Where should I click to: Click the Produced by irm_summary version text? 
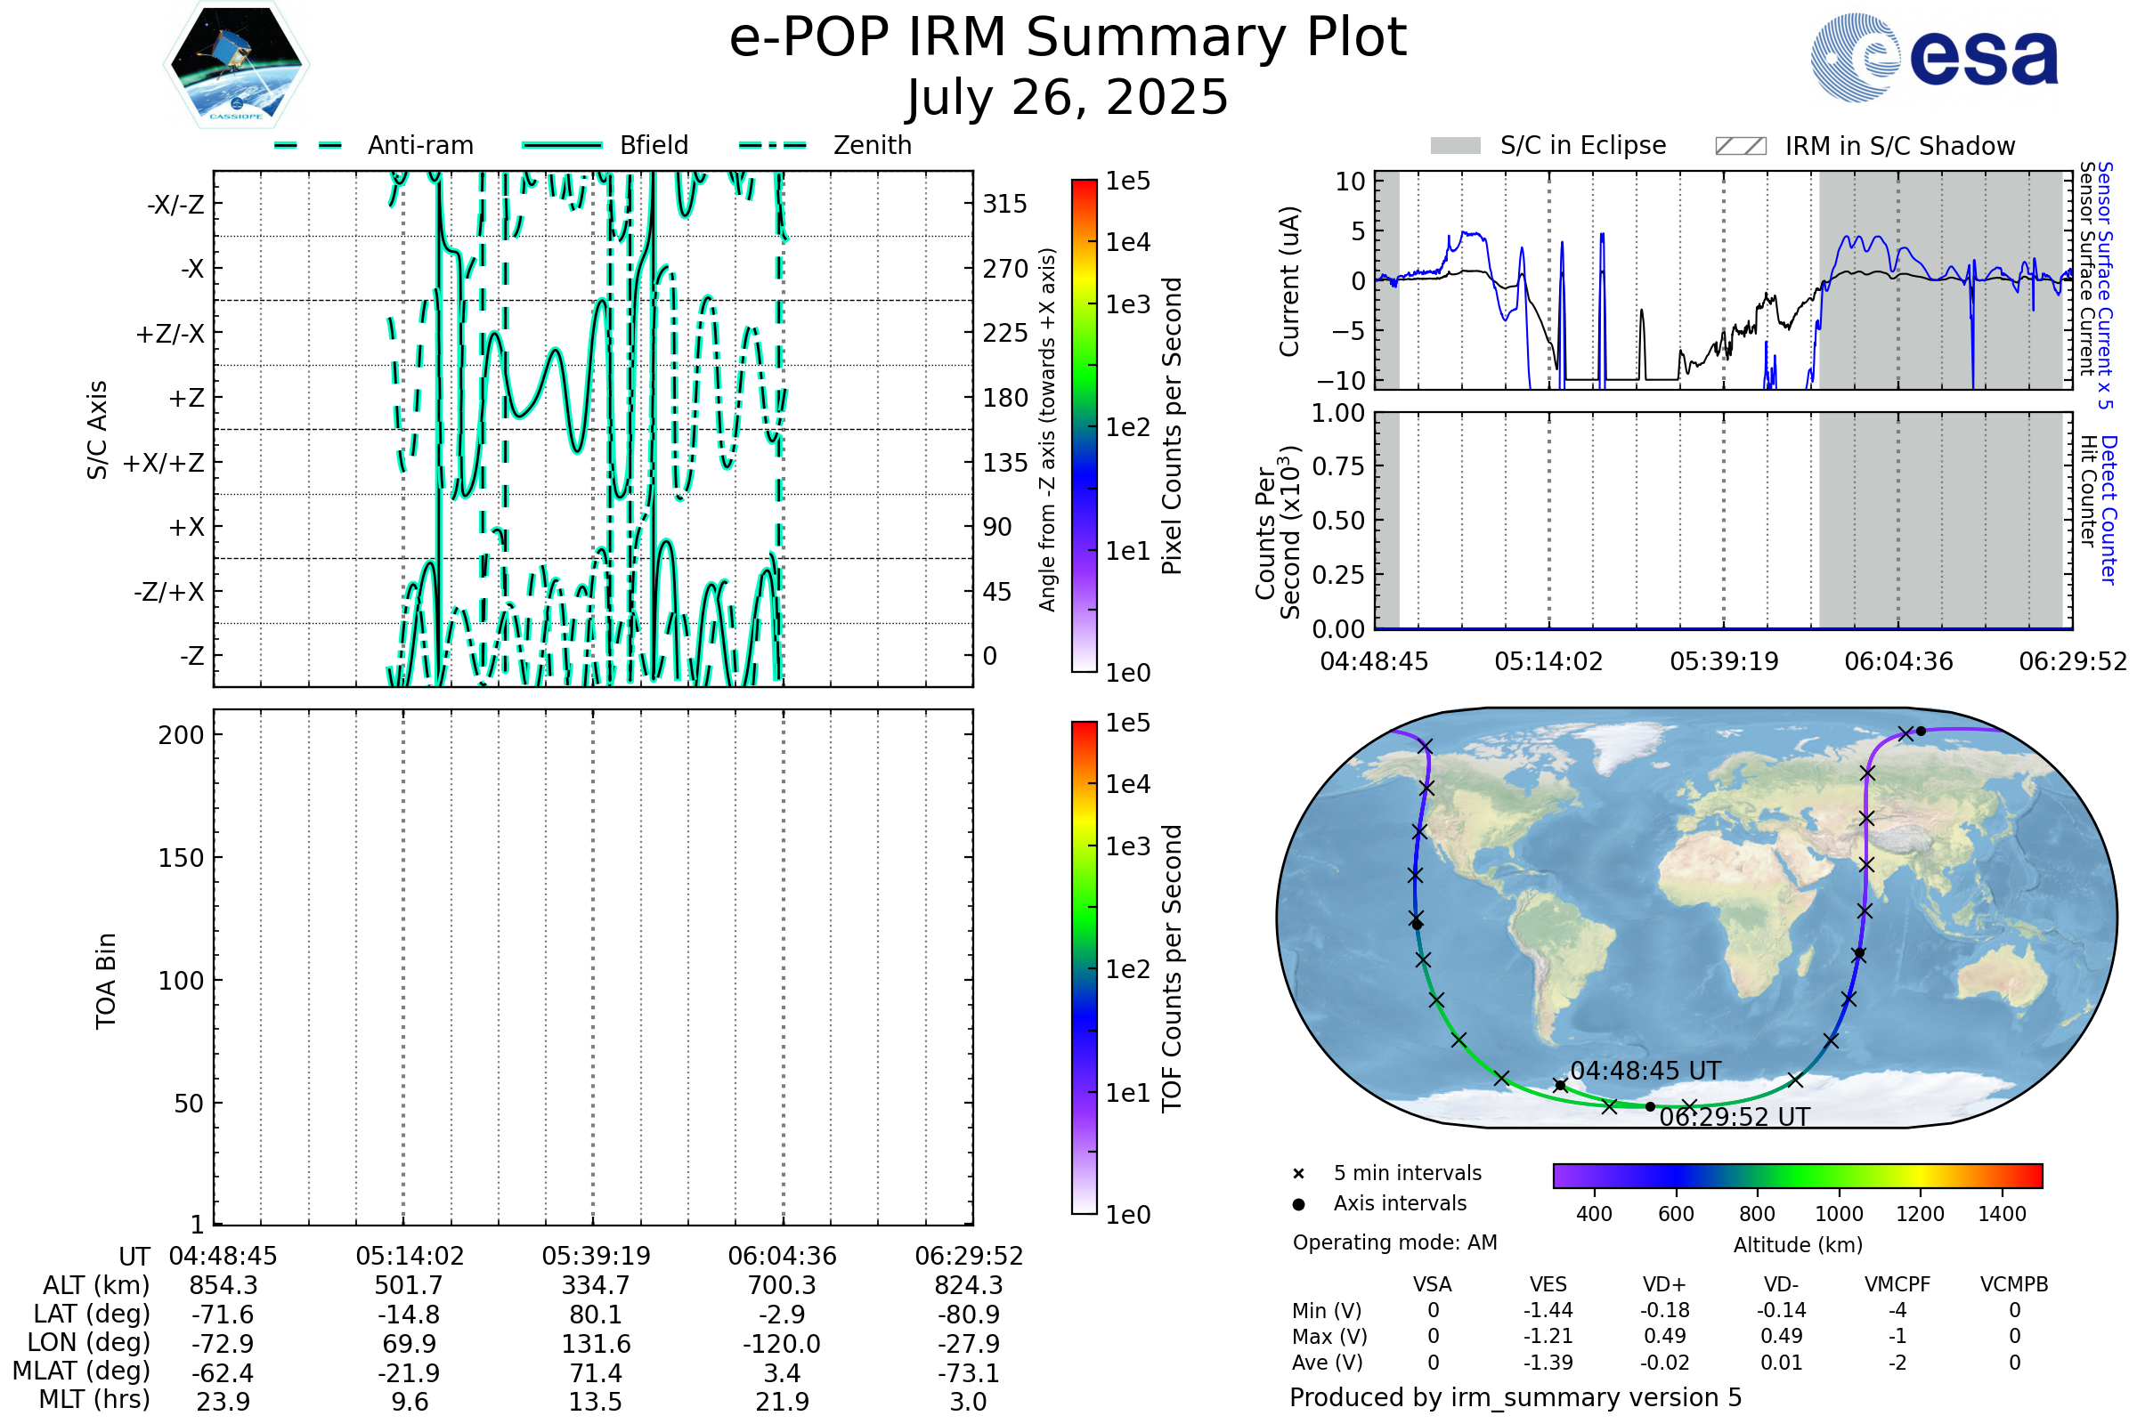(1515, 1397)
